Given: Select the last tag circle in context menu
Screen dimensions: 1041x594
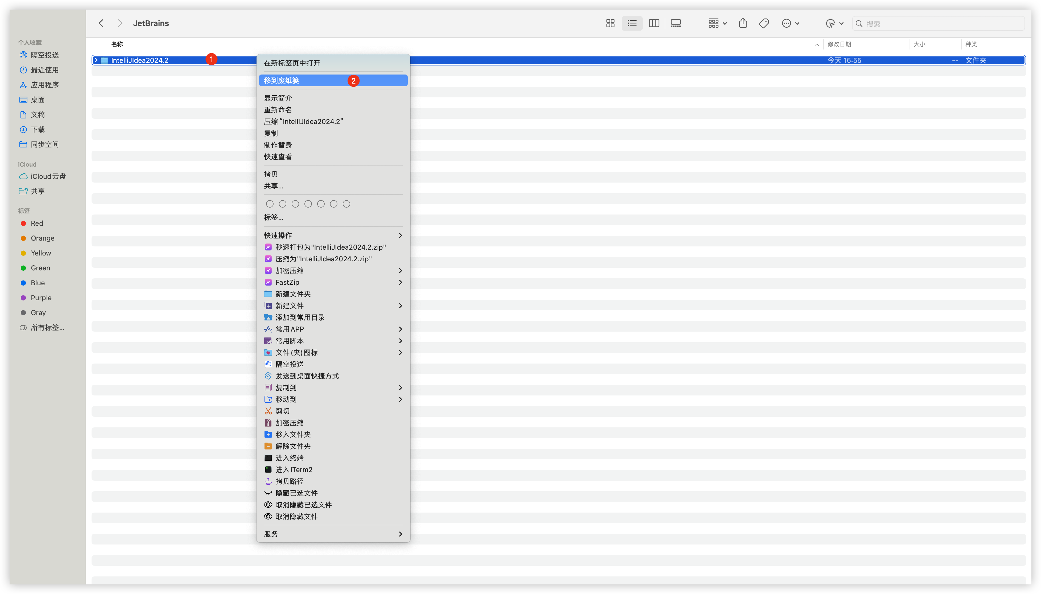Looking at the screenshot, I should (x=346, y=204).
